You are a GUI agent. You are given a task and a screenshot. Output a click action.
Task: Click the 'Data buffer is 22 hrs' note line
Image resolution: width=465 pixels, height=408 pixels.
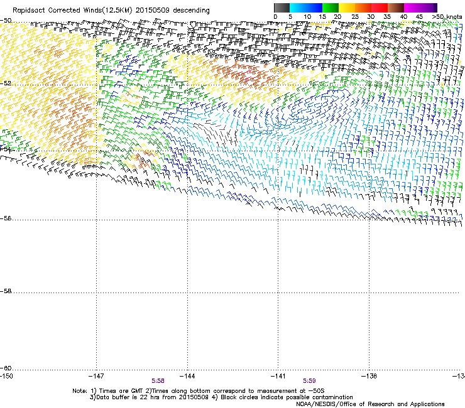tap(221, 397)
